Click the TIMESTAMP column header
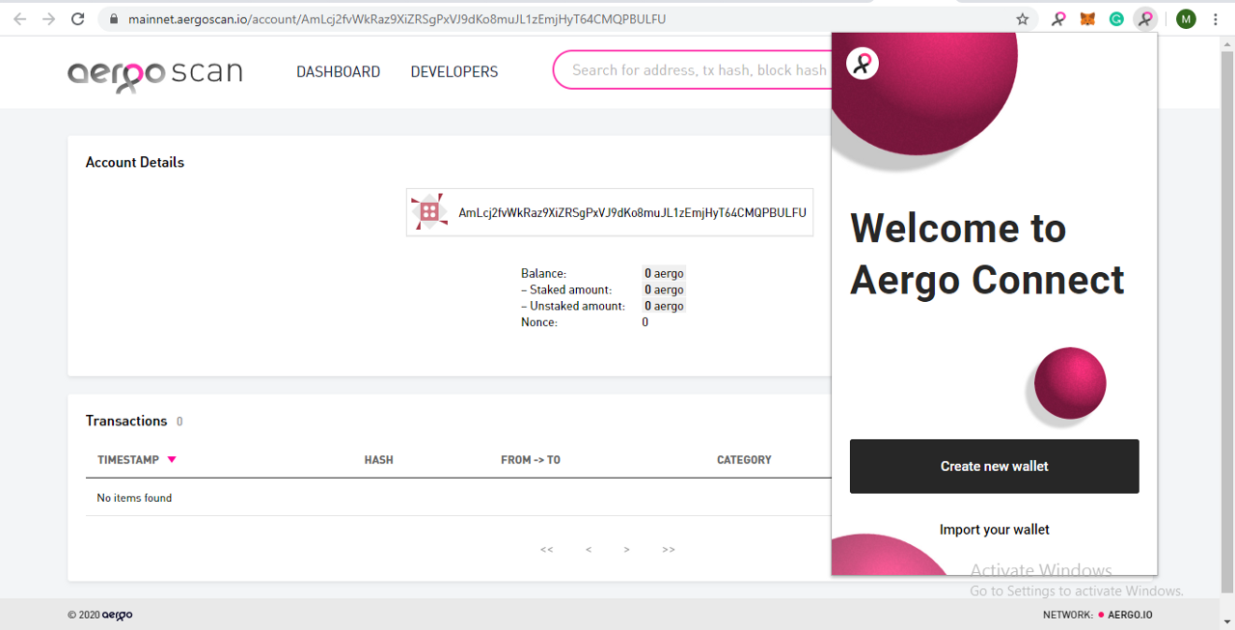 128,459
